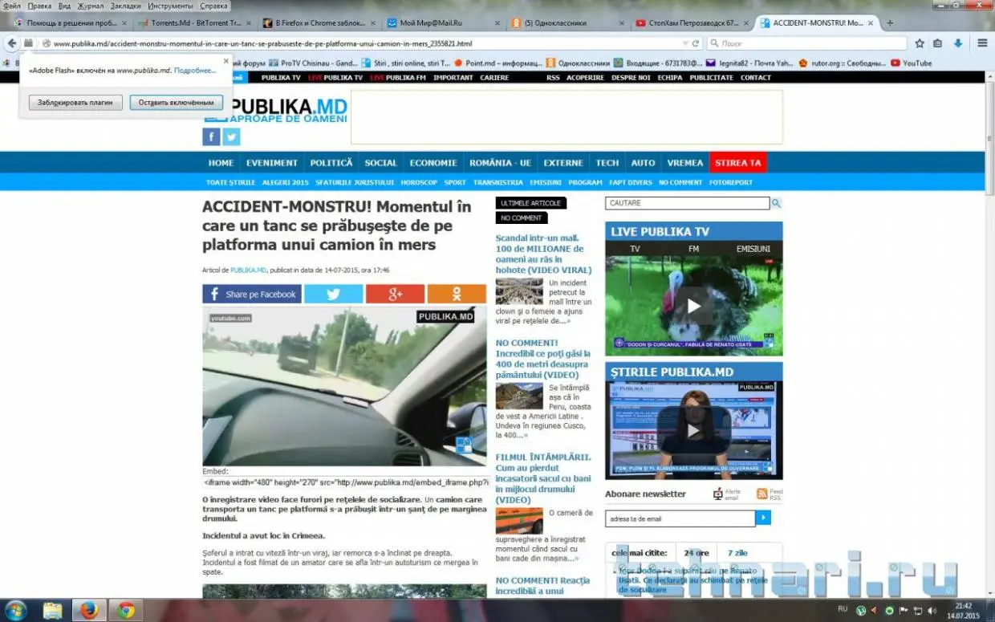Click the Publika Facebook page icon under logo

coord(211,137)
